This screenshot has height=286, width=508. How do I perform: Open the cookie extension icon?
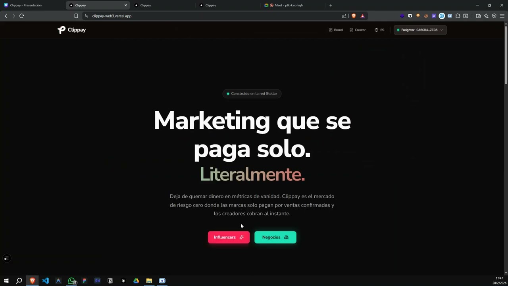[426, 16]
